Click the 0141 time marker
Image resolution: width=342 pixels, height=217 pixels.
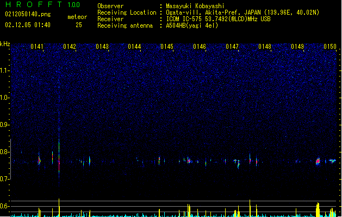coord(37,47)
